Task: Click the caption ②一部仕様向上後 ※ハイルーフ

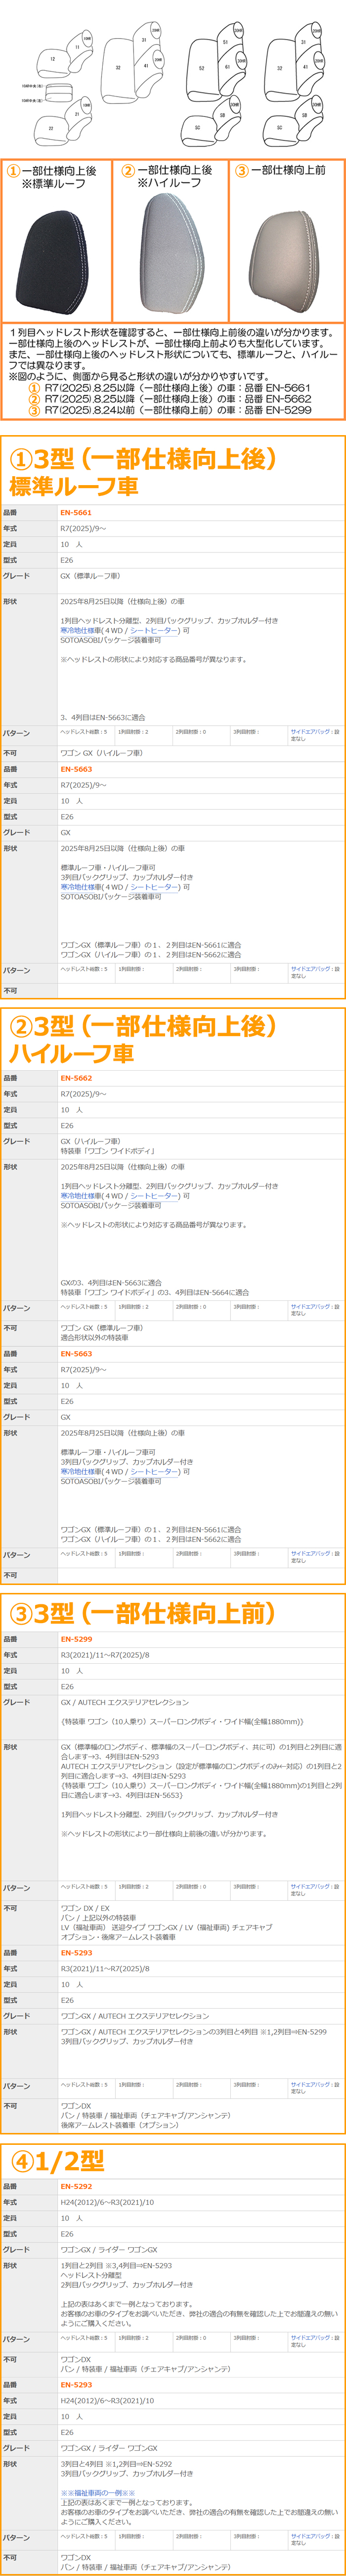Action: click(167, 177)
